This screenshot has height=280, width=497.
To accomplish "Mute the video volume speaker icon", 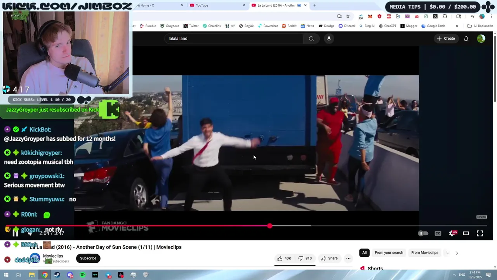I will [x=30, y=233].
